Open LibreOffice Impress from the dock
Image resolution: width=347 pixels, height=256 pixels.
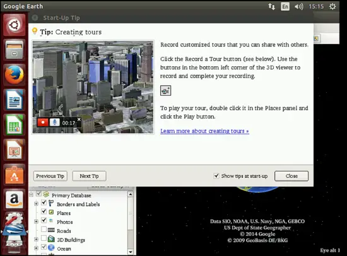coord(14,150)
